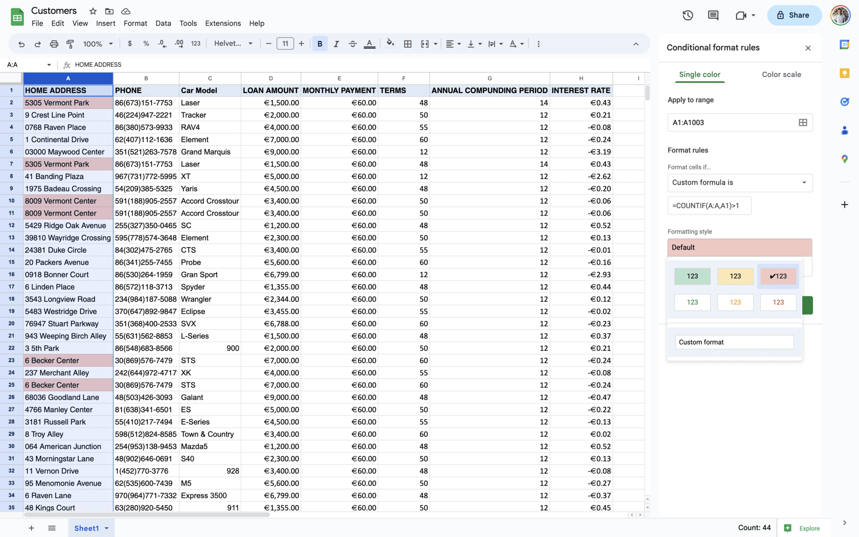
Task: Toggle bold formatting
Action: point(320,44)
